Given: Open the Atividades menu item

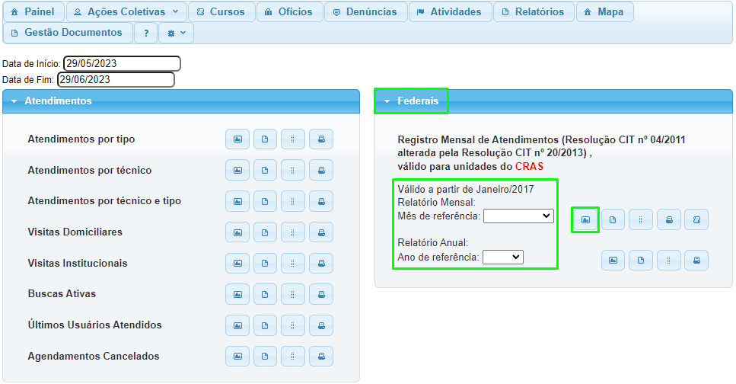Looking at the screenshot, I should coord(450,11).
